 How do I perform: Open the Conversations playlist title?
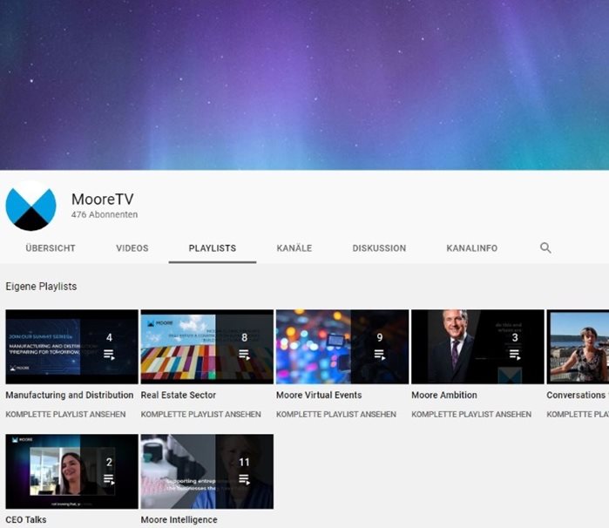pos(578,395)
